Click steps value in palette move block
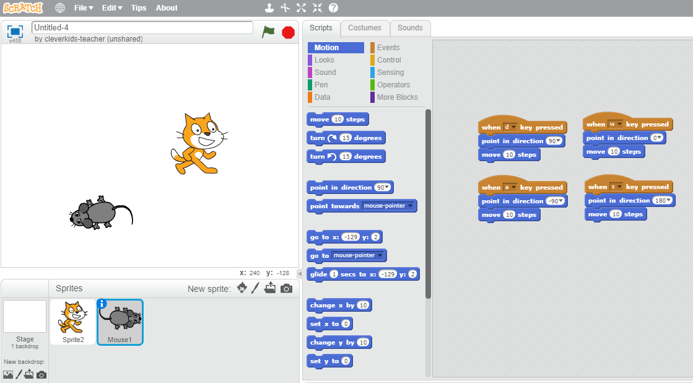The width and height of the screenshot is (693, 383). [x=338, y=120]
